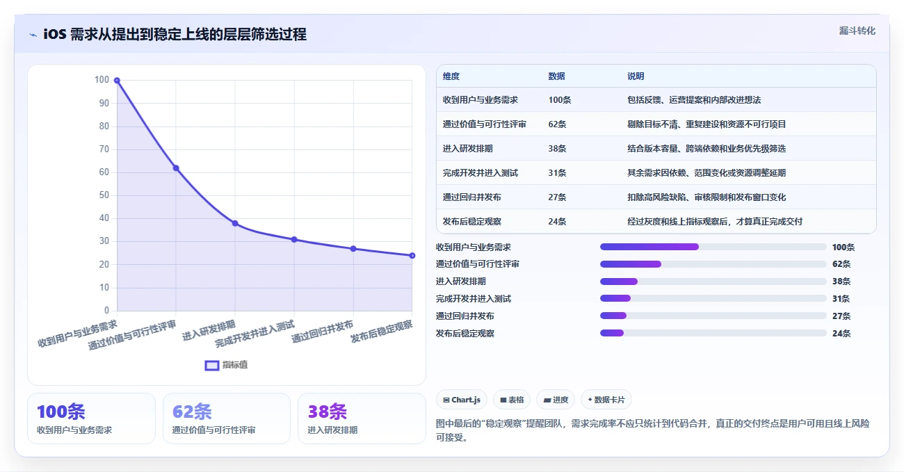Click the 说明 column header

[636, 76]
